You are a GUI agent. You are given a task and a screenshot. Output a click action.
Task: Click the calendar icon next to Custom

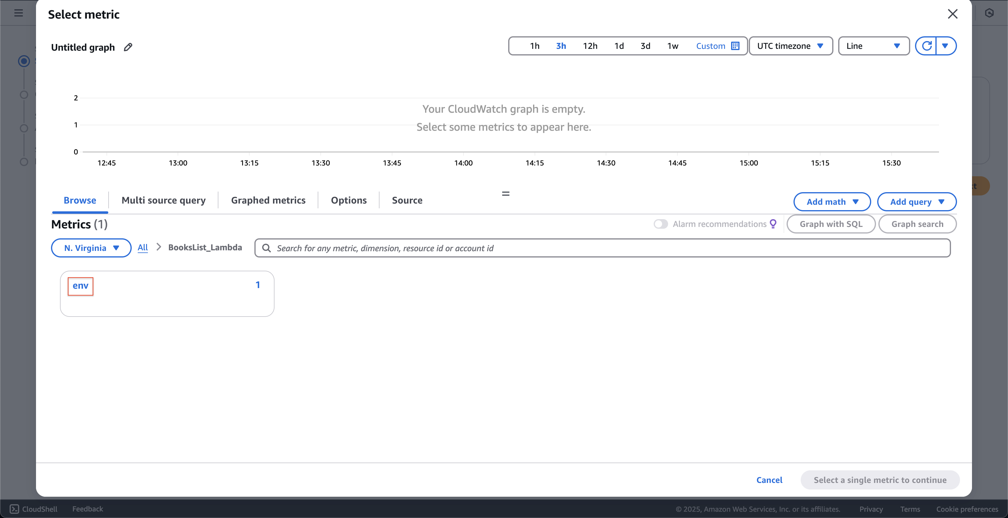[736, 46]
